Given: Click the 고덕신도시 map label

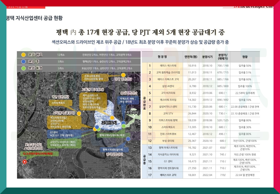Looking at the screenshot, I should (x=109, y=123).
